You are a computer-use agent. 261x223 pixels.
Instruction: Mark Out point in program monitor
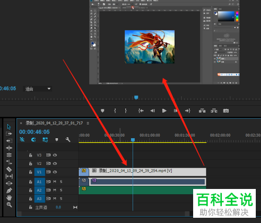(x=126, y=110)
